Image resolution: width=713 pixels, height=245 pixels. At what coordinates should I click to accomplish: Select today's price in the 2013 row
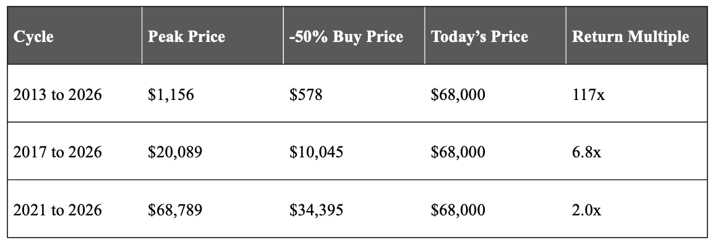(495, 93)
